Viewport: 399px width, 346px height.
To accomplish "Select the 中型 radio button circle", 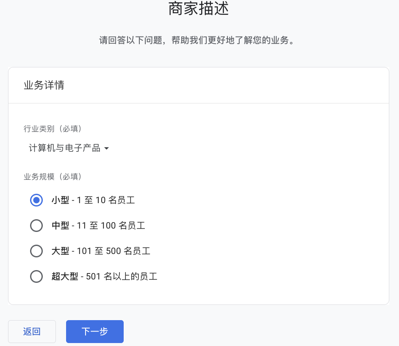I will click(36, 226).
